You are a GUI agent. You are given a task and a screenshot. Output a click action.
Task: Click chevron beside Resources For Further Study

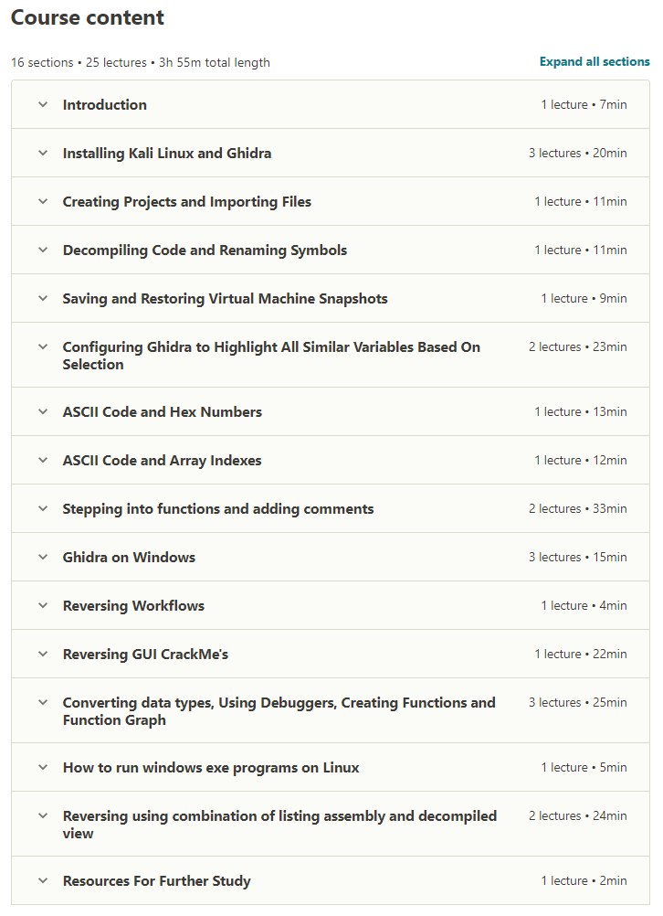click(43, 881)
